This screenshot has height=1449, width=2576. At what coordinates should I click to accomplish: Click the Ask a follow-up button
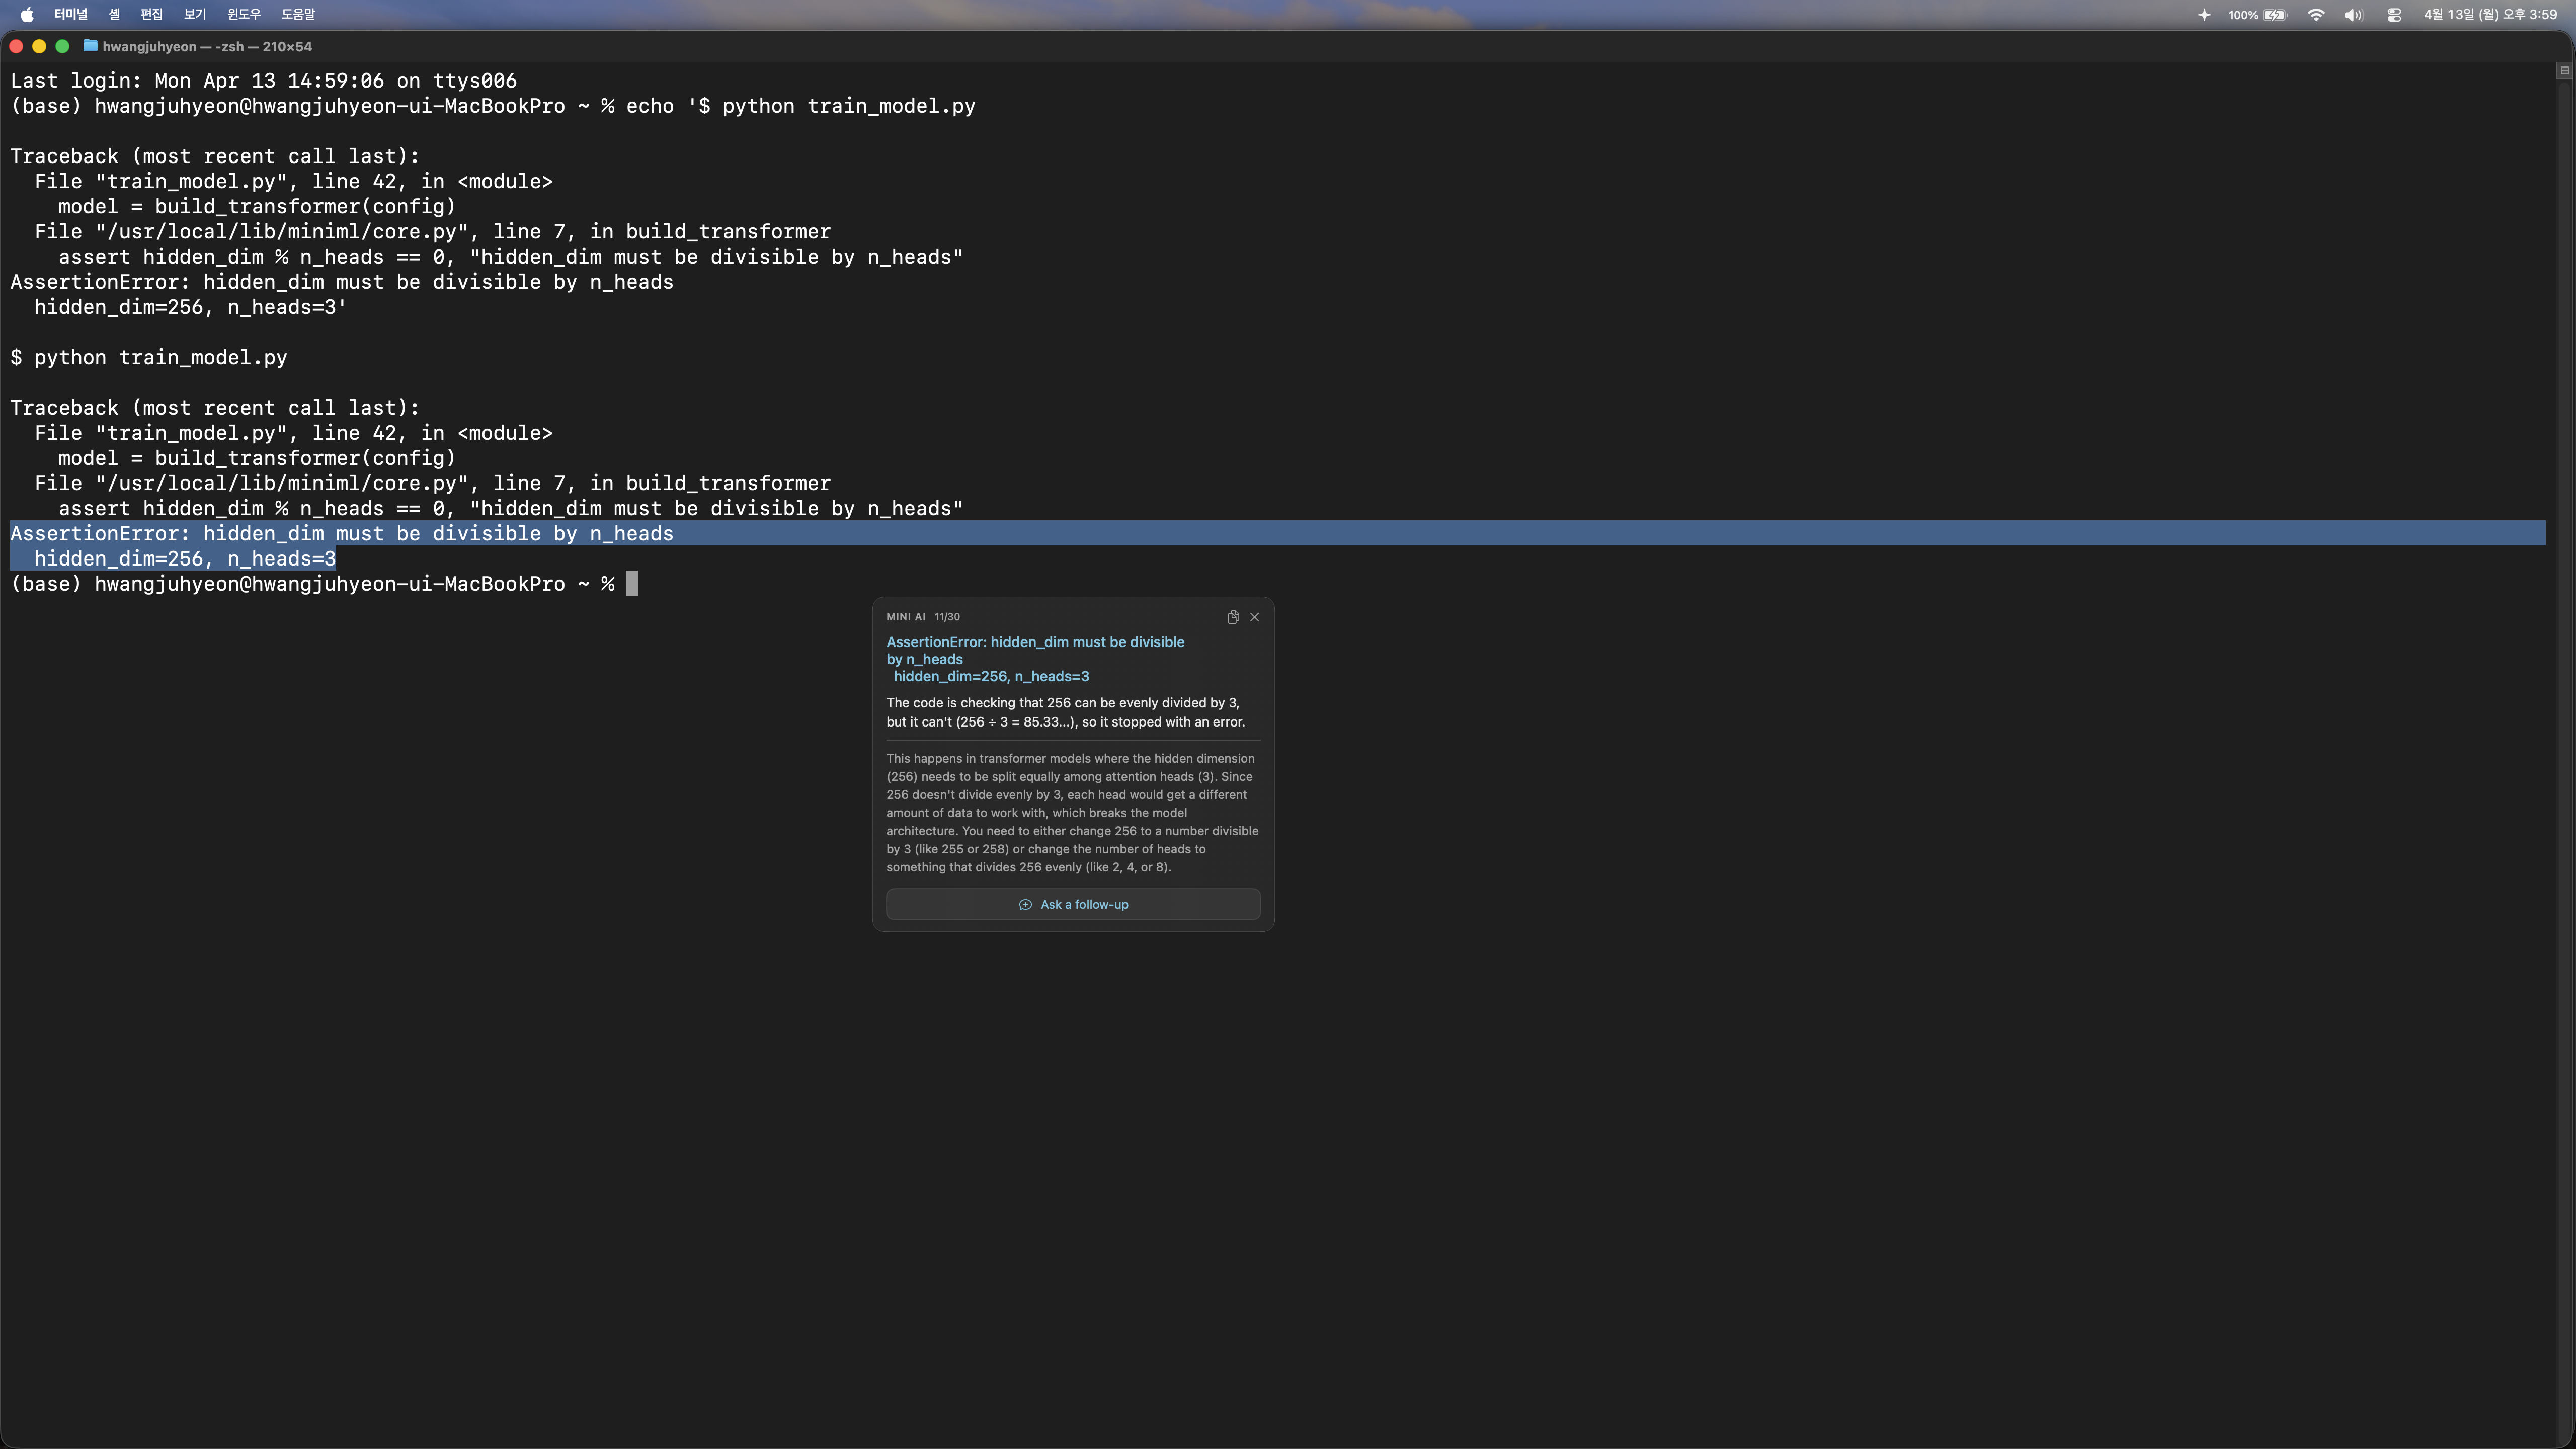1073,904
